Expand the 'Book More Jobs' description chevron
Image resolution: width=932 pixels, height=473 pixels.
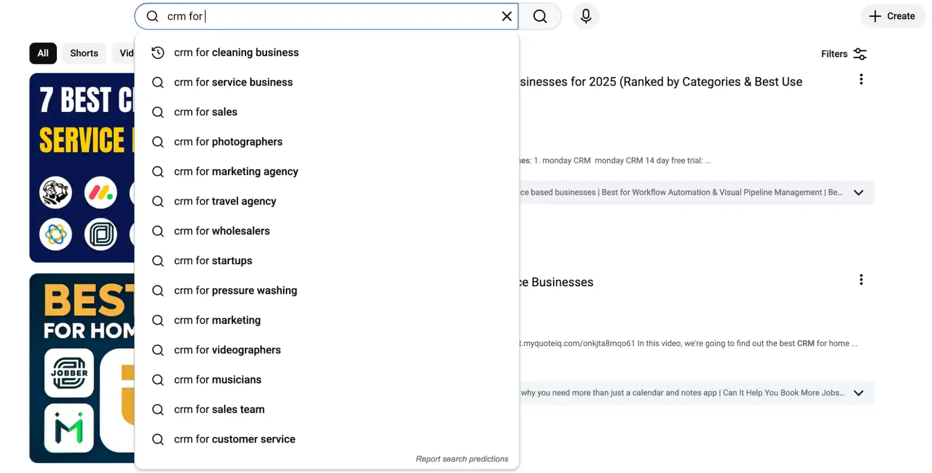(x=859, y=392)
